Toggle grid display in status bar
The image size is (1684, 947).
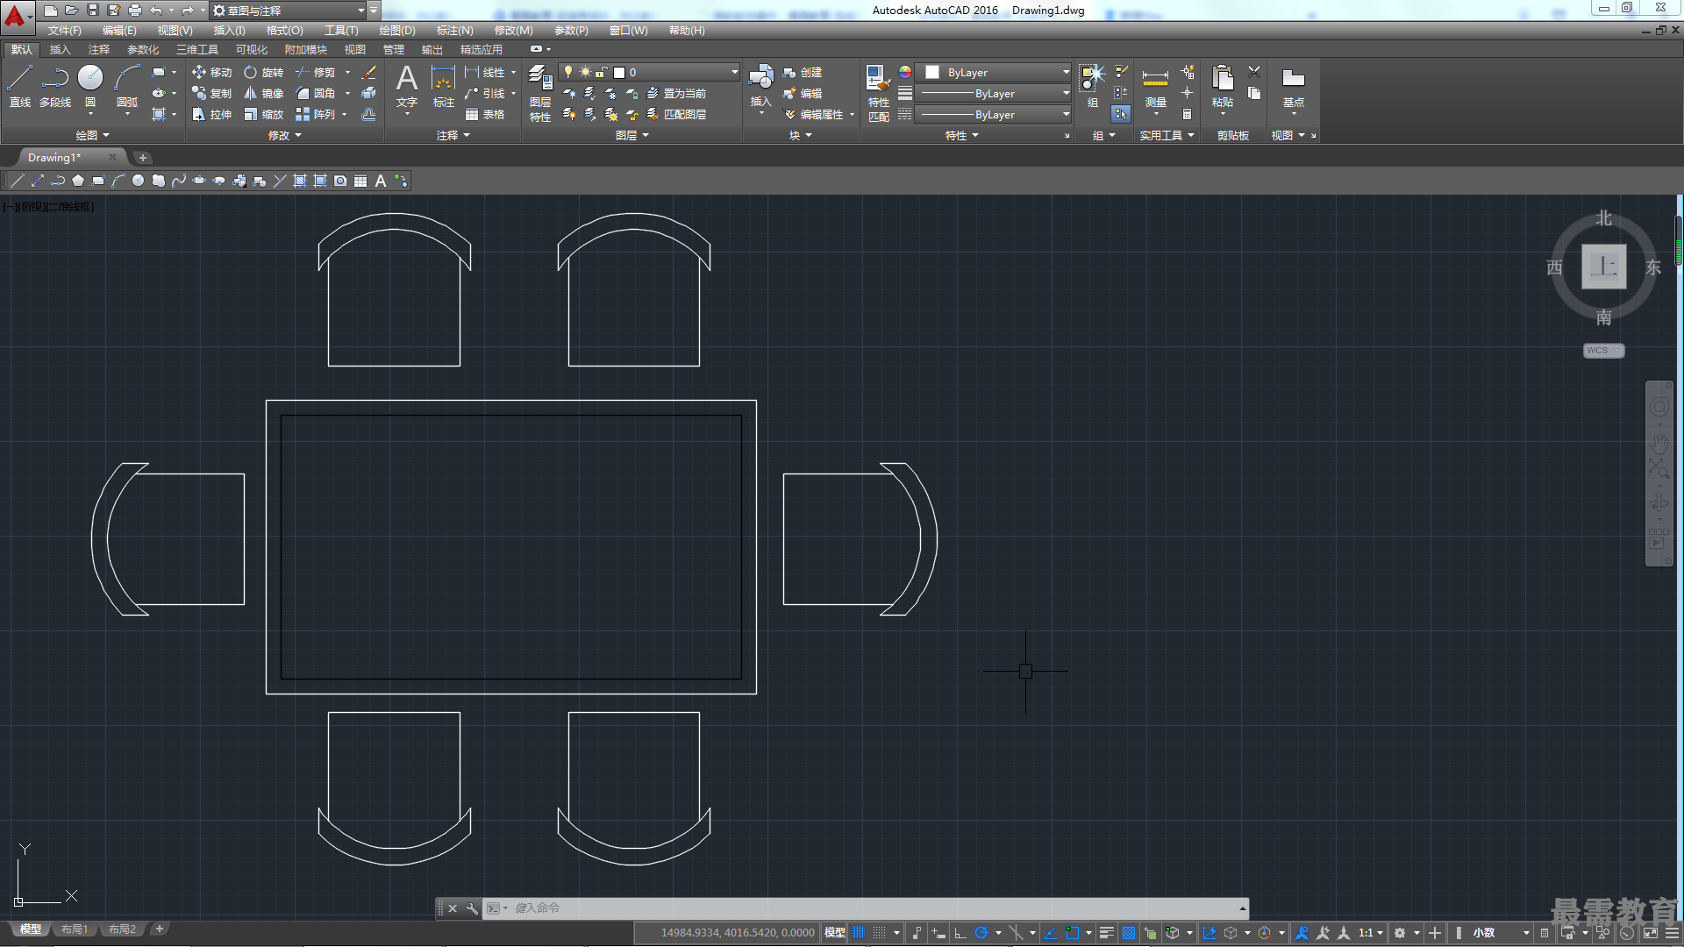tap(859, 933)
